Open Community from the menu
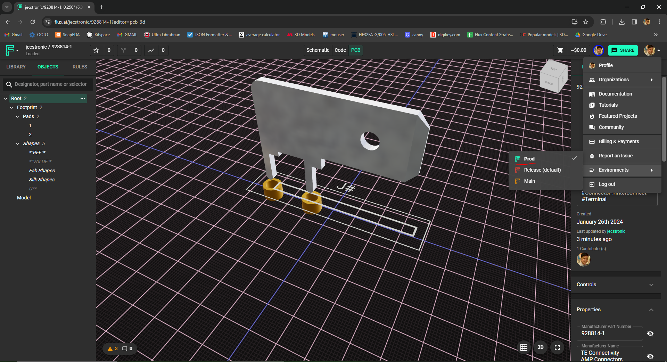The image size is (667, 362). coord(622,127)
